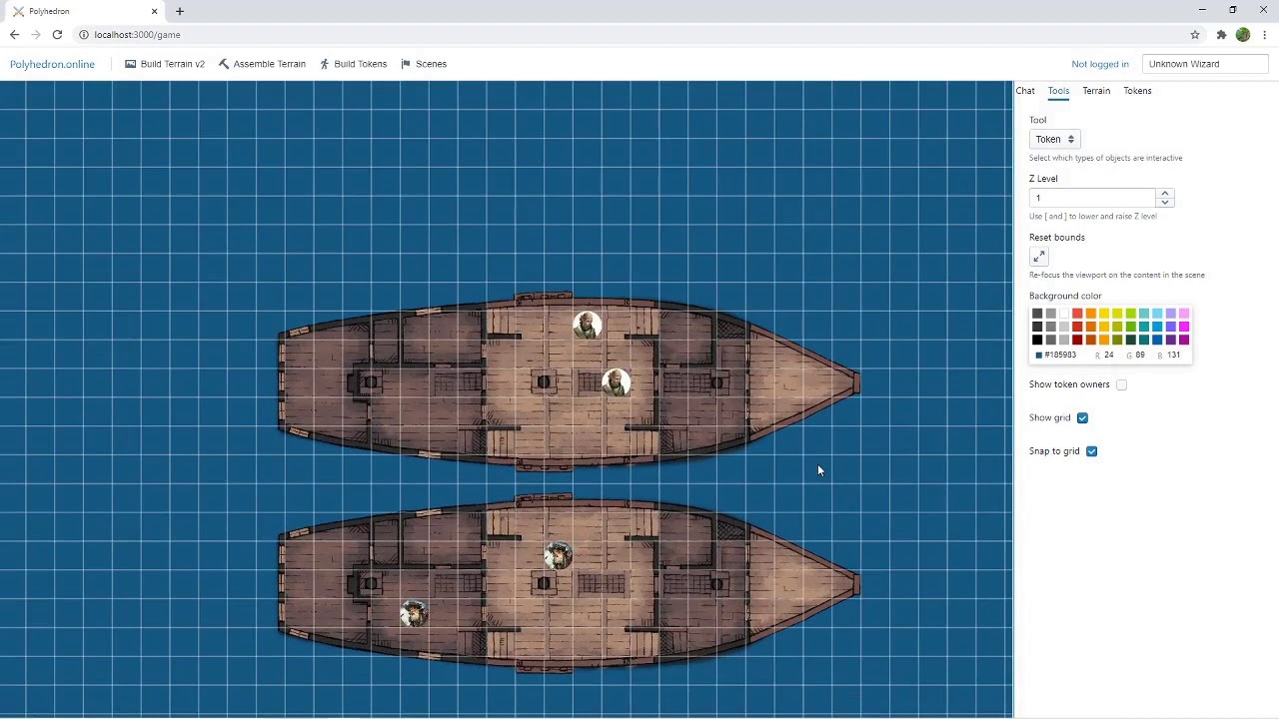Increase Z Level with up arrow
The height and width of the screenshot is (719, 1279).
[x=1165, y=193]
